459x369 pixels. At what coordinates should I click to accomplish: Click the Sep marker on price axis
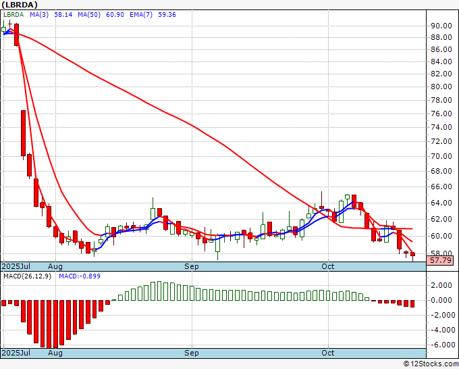pos(192,266)
